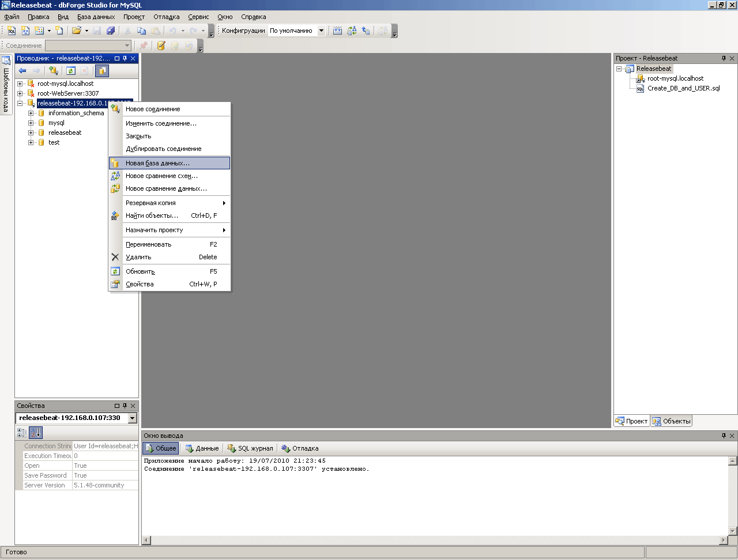The height and width of the screenshot is (560, 738).
Task: Select Изменить соединение in the context menu
Action: coord(170,123)
